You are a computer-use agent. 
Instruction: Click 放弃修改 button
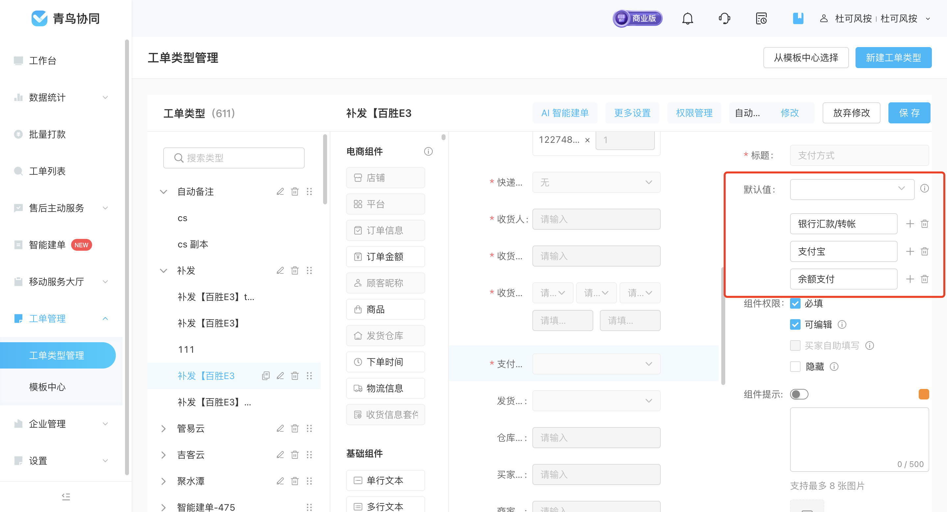[852, 113]
